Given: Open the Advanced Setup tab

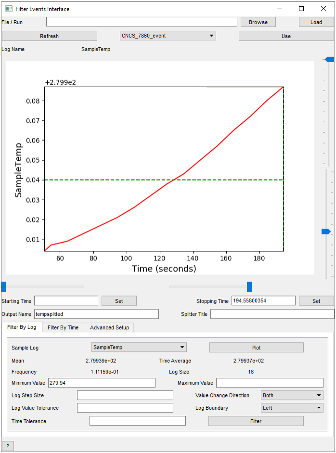Looking at the screenshot, I should tap(109, 327).
